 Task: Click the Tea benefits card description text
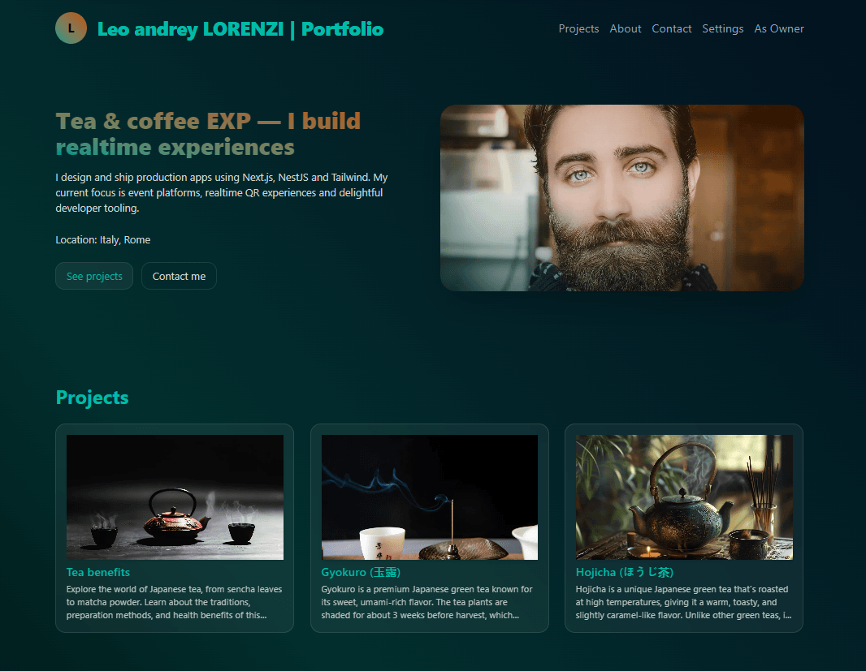[x=175, y=602]
